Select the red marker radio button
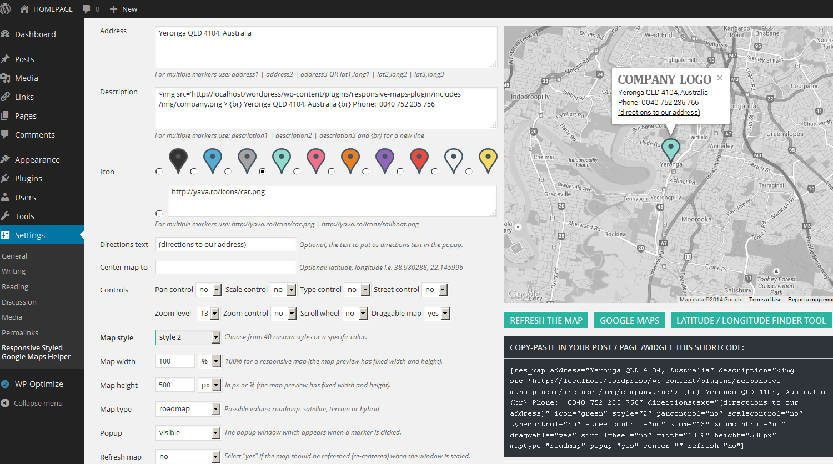 (400, 172)
